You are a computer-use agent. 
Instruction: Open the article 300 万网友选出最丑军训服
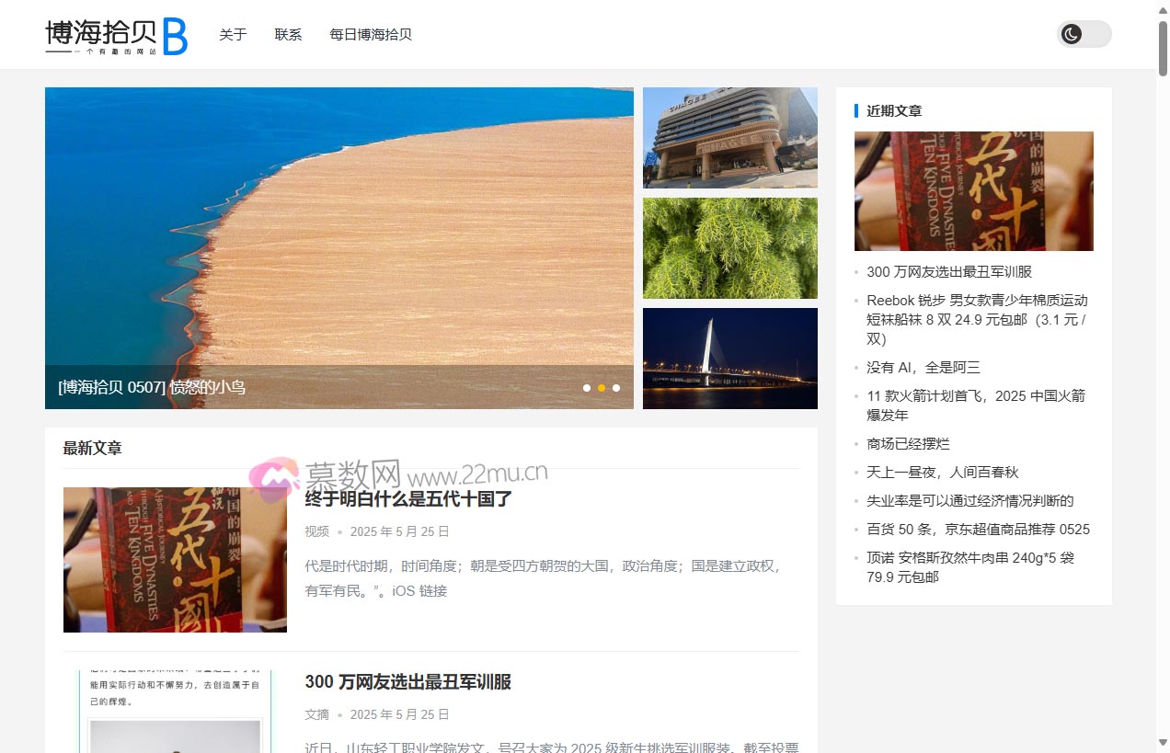(408, 682)
